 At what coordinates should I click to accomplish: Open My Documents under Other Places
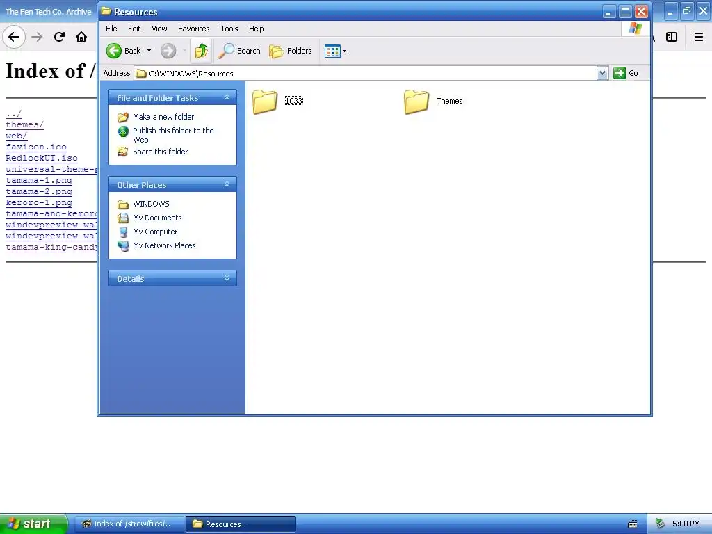(157, 218)
